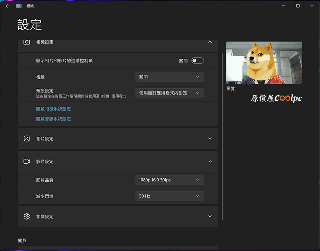Open the 預設設定 dropdown

[169, 93]
